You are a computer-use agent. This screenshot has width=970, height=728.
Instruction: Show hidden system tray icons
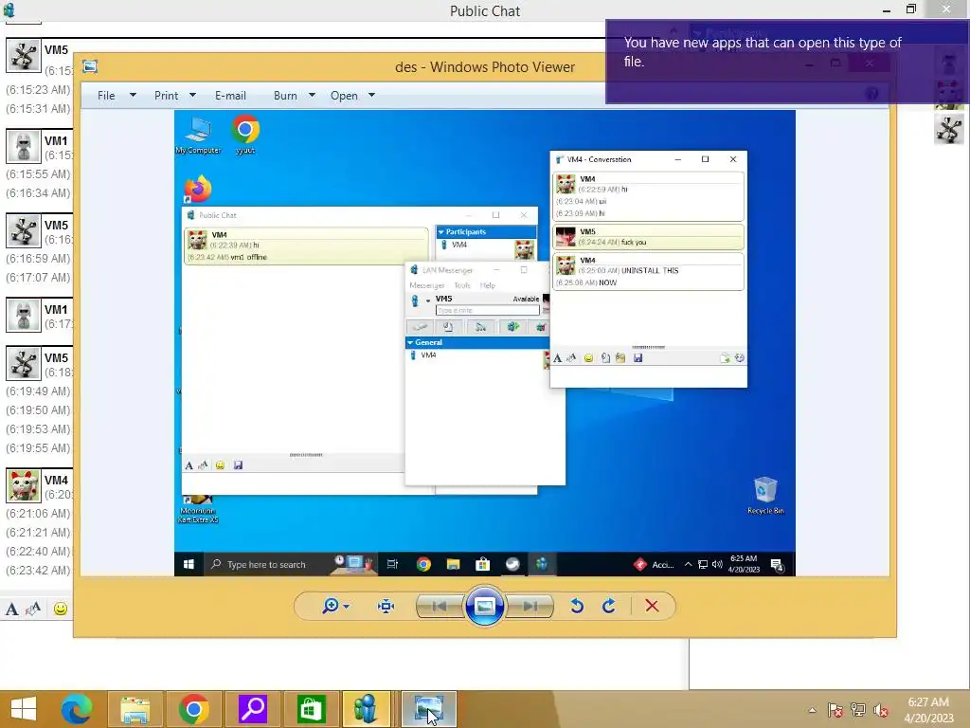[x=812, y=710]
